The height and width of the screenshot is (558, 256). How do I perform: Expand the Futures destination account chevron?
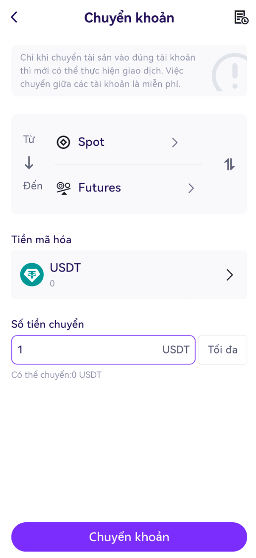(192, 188)
